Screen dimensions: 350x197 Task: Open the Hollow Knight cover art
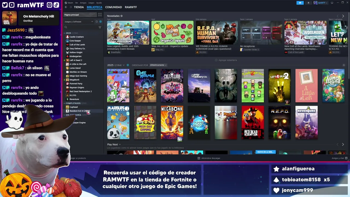pos(226,86)
